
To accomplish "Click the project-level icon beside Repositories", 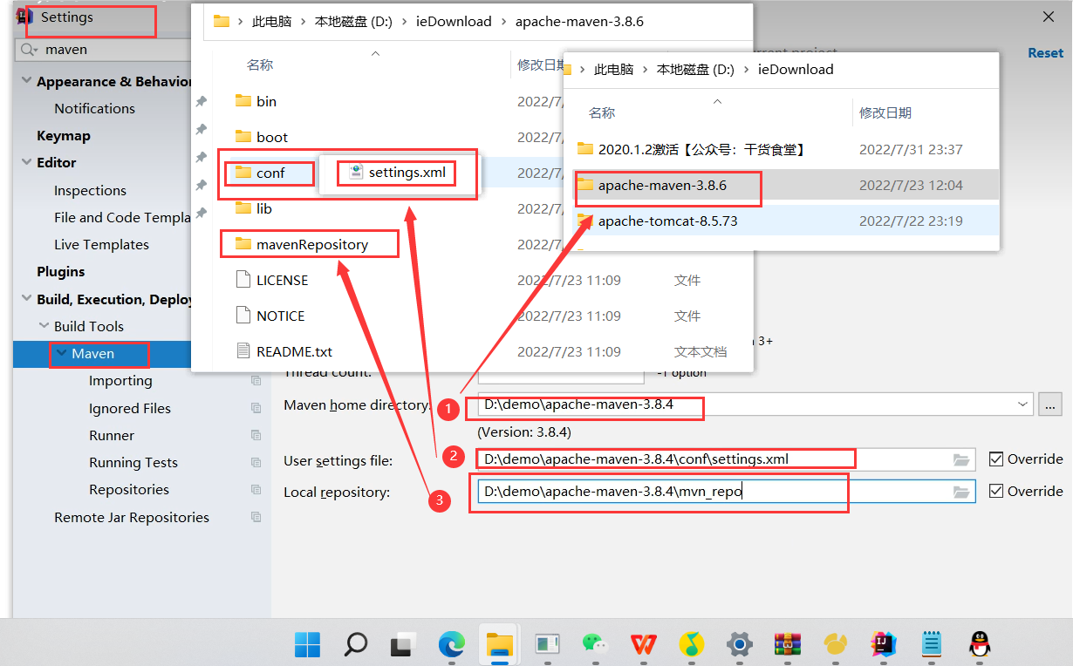I will tap(256, 489).
